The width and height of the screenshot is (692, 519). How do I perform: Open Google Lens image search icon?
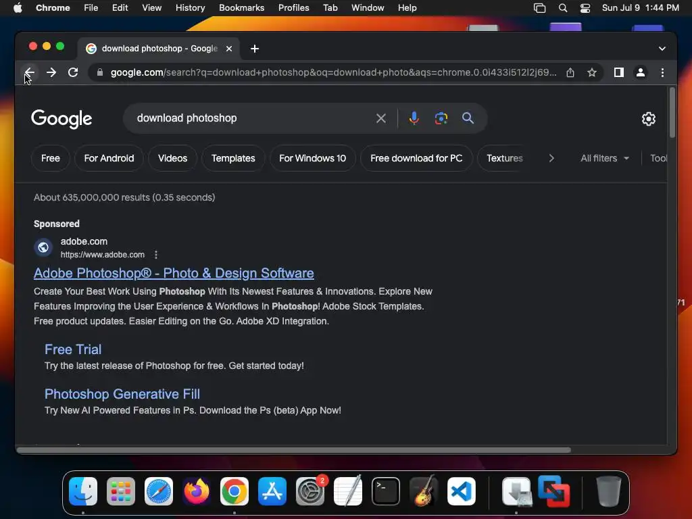(x=441, y=118)
